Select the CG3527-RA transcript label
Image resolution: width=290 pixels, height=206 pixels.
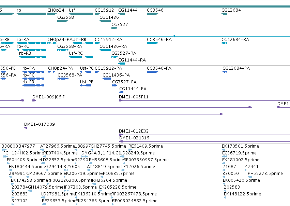(x=124, y=53)
